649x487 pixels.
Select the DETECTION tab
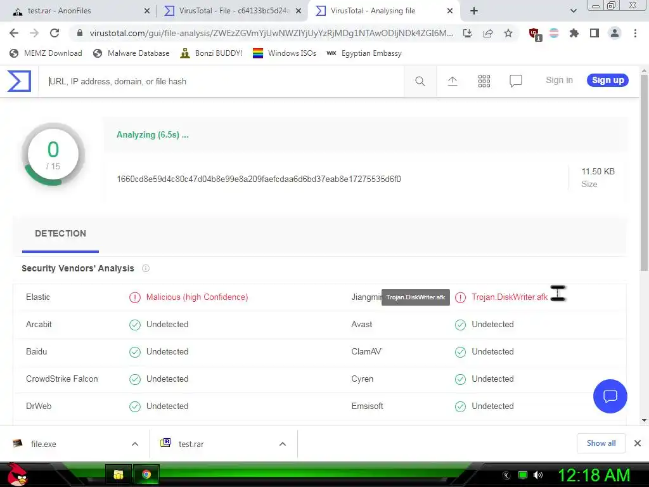tap(60, 234)
